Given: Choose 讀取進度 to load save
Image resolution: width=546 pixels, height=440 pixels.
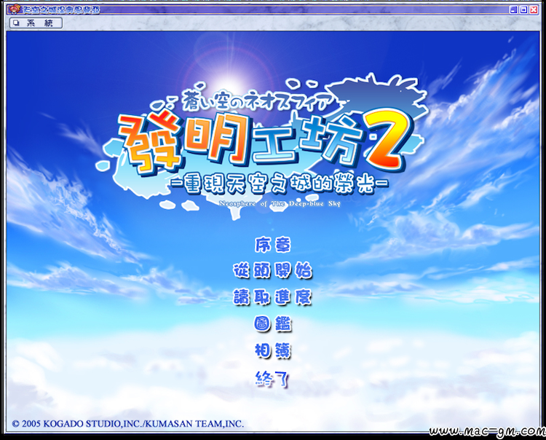Looking at the screenshot, I should click(273, 297).
